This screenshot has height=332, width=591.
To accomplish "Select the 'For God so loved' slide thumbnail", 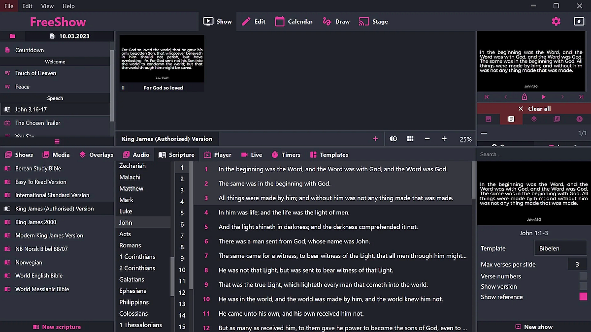I will (x=162, y=63).
